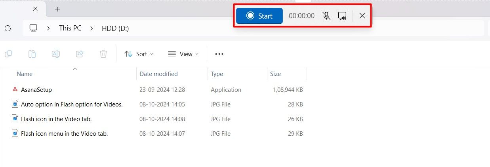The width and height of the screenshot is (490, 167).
Task: Click the share icon in toolbar
Action: 80,54
